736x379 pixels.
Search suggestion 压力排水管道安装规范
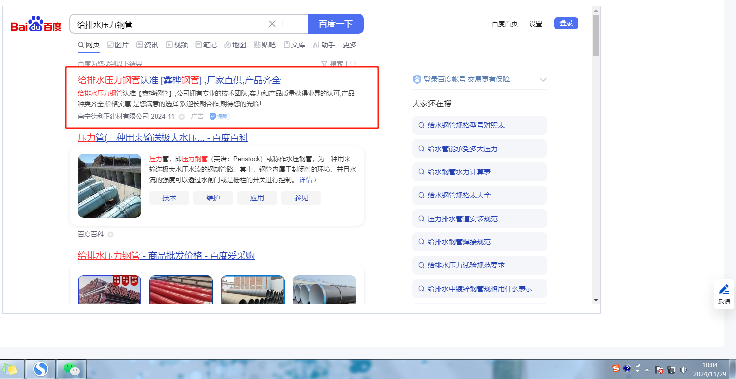pos(480,219)
